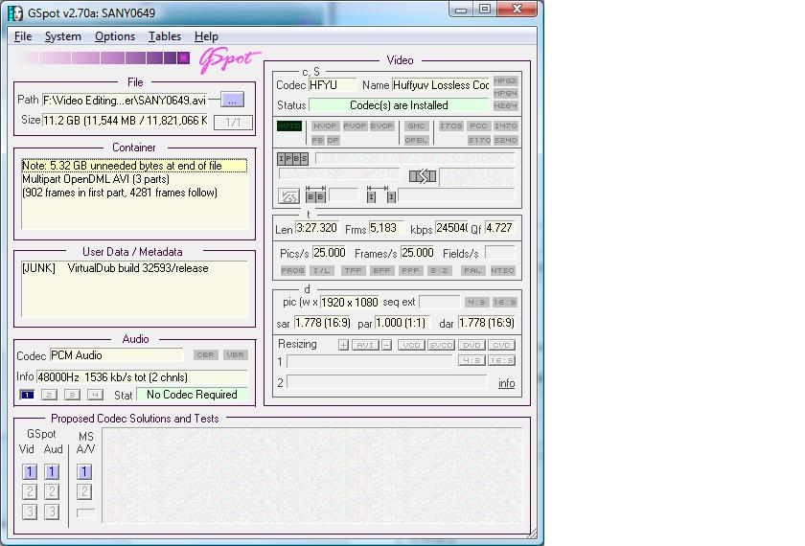Screen dimensions: 805x546
Task: Open the File menu
Action: tap(23, 36)
